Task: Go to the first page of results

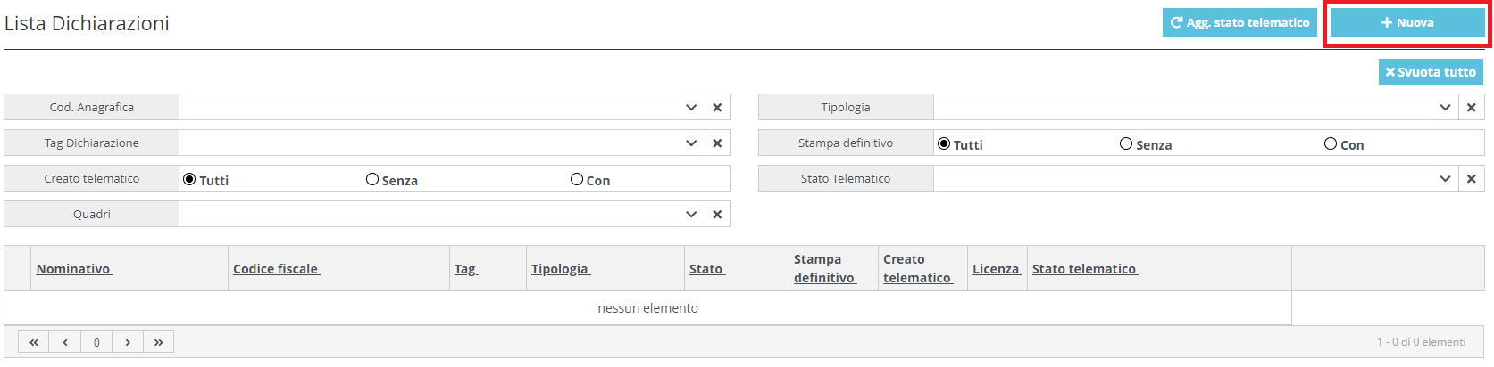Action: (x=34, y=342)
